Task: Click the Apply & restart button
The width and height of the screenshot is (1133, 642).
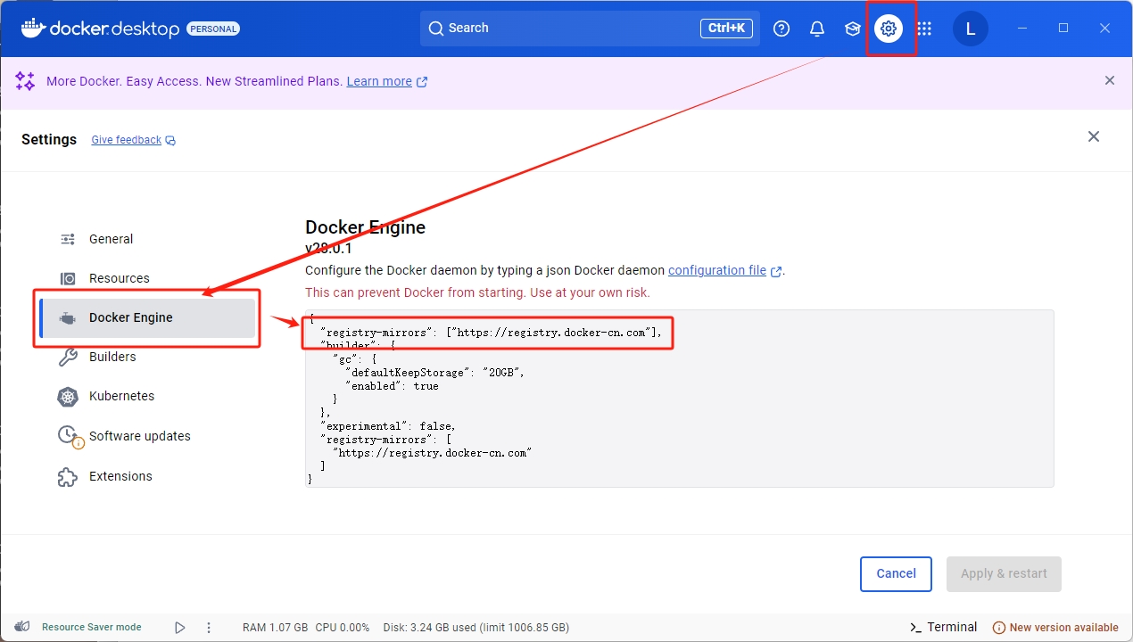Action: coord(1004,574)
